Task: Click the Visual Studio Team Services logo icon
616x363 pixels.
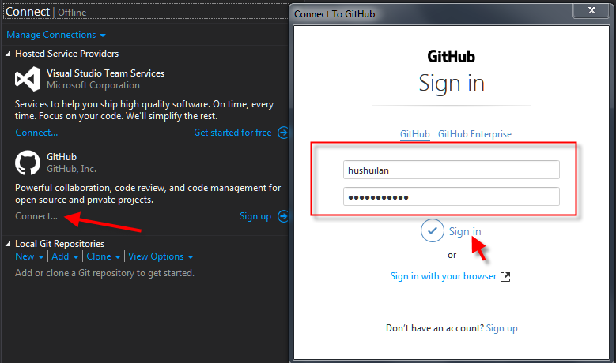Action: 28,79
